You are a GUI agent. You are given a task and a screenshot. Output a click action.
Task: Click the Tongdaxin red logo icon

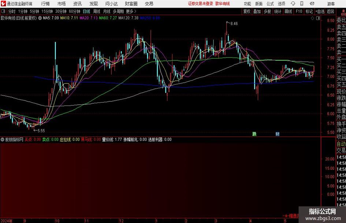click(3, 4)
